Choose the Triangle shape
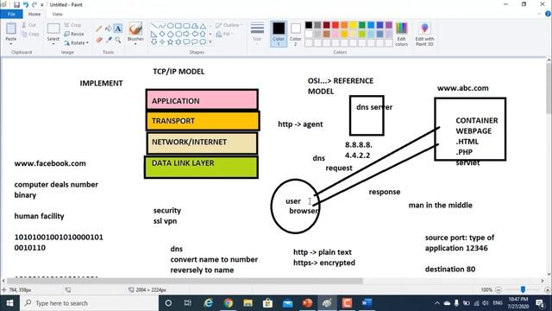Image resolution: width=552 pixels, height=311 pixels. [x=203, y=26]
